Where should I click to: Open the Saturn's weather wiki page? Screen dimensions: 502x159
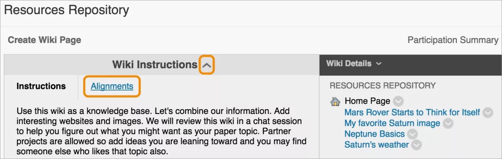(x=376, y=145)
